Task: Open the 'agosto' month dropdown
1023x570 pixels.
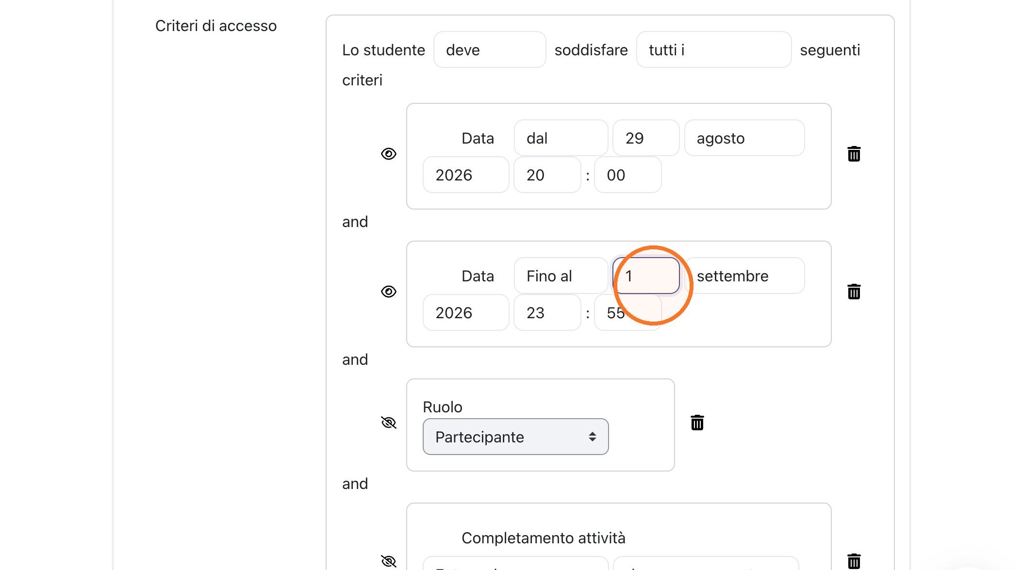Action: 744,138
